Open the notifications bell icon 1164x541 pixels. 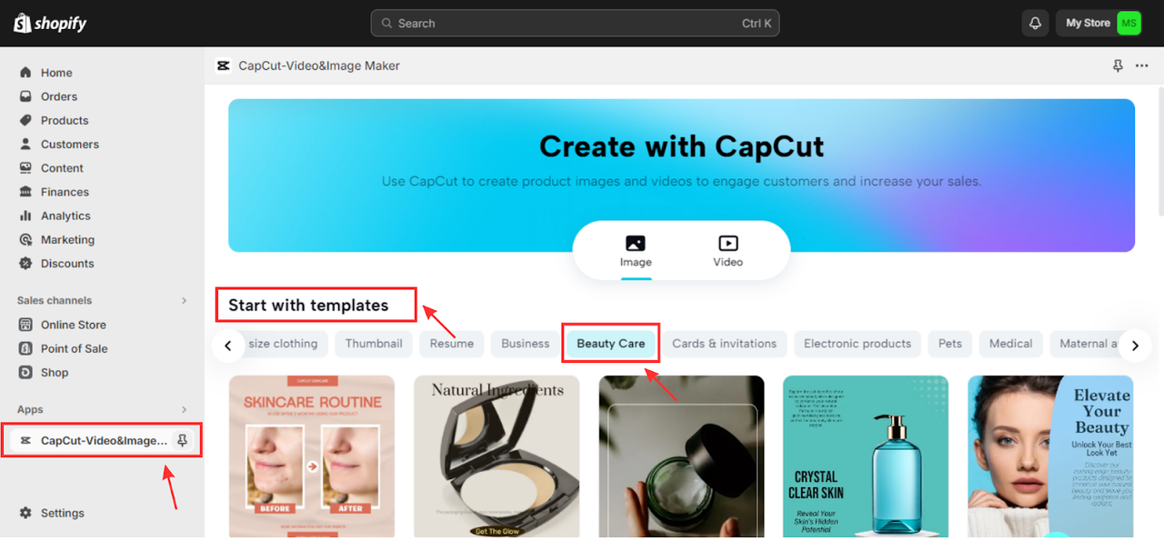tap(1035, 24)
